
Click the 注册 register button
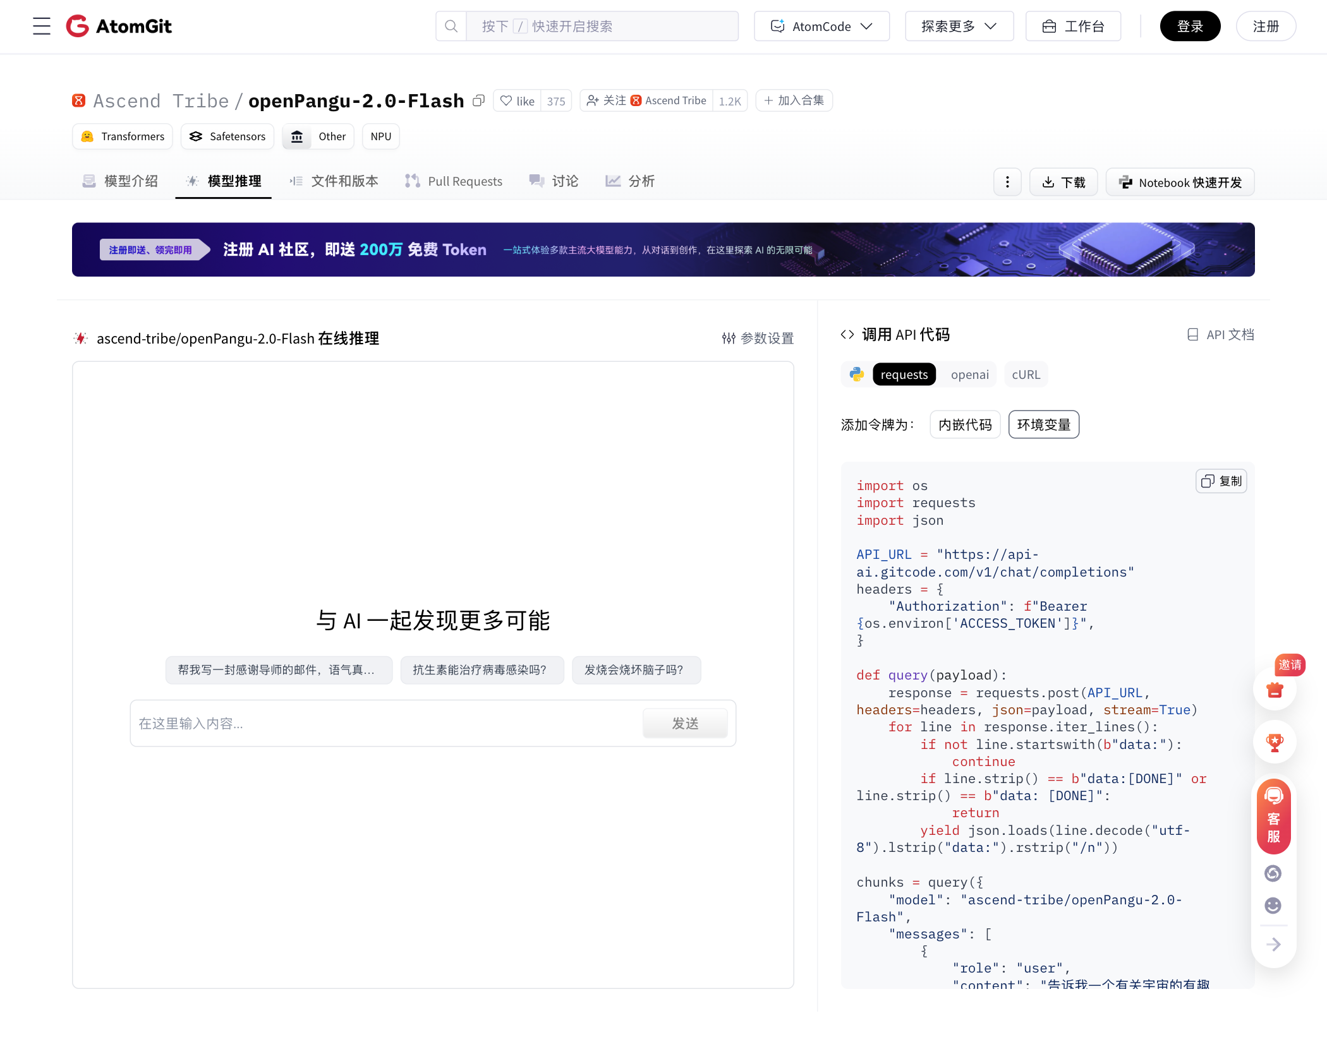click(x=1266, y=26)
